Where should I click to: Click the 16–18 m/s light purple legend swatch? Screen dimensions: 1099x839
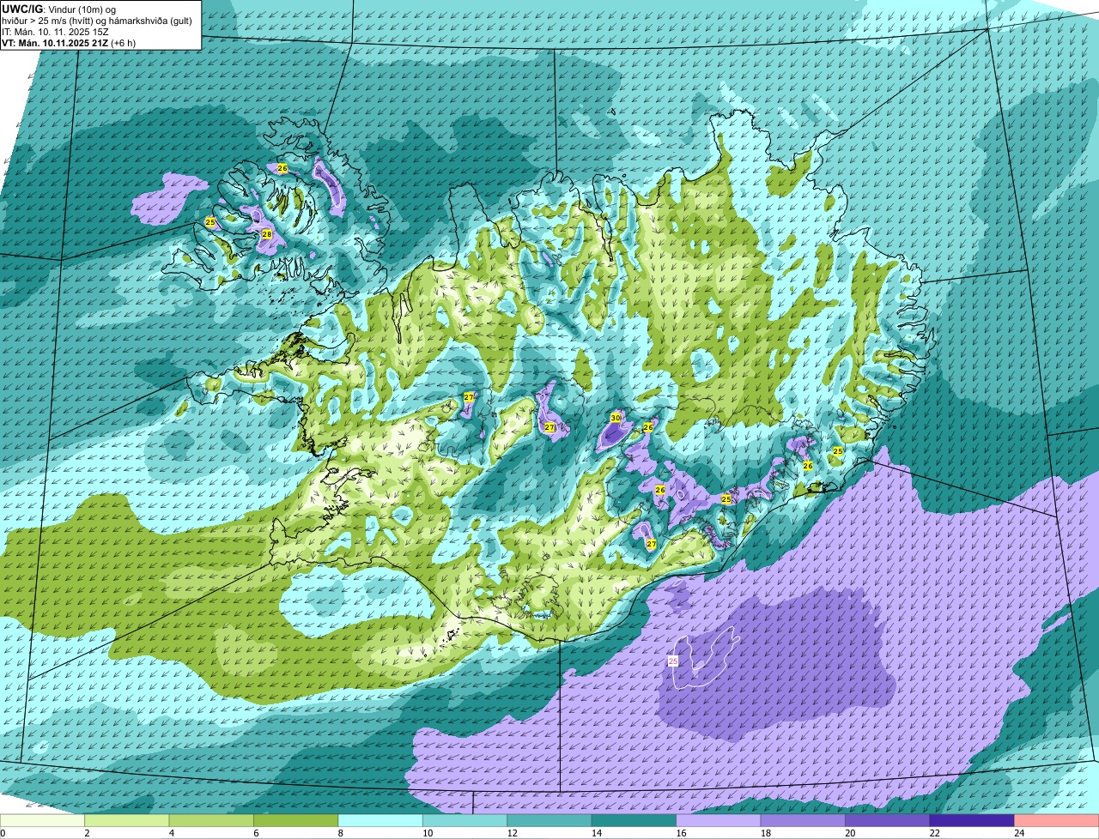coord(719,821)
